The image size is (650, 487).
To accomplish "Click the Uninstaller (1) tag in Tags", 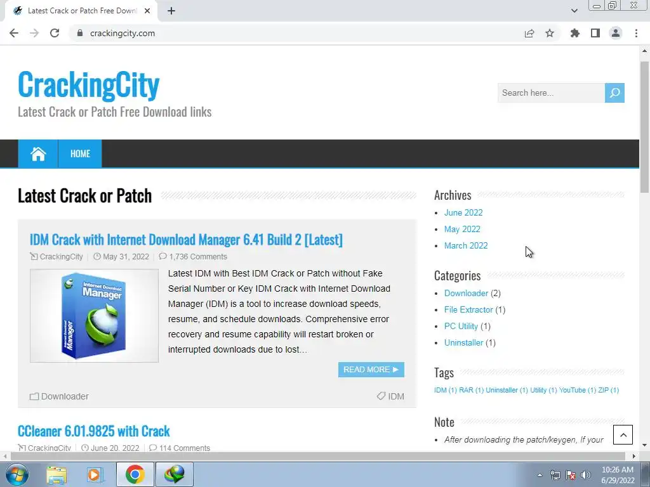I will pyautogui.click(x=507, y=390).
